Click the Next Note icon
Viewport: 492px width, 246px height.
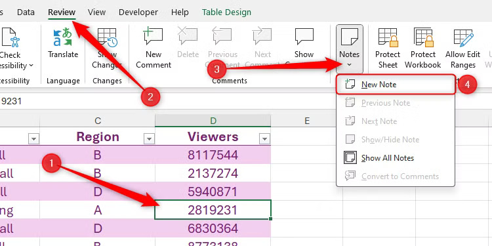point(350,121)
